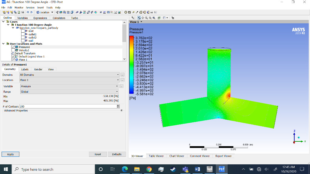Collapse User Locations and Plots node
The height and width of the screenshot is (174, 310).
point(3,43)
